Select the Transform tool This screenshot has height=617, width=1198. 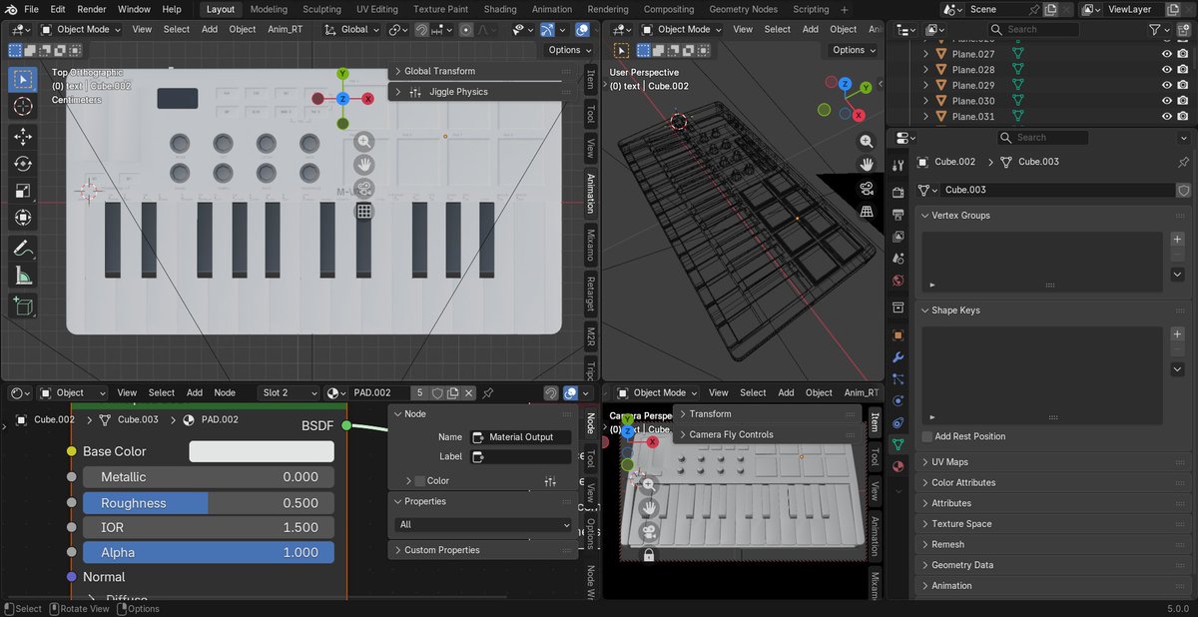(23, 218)
